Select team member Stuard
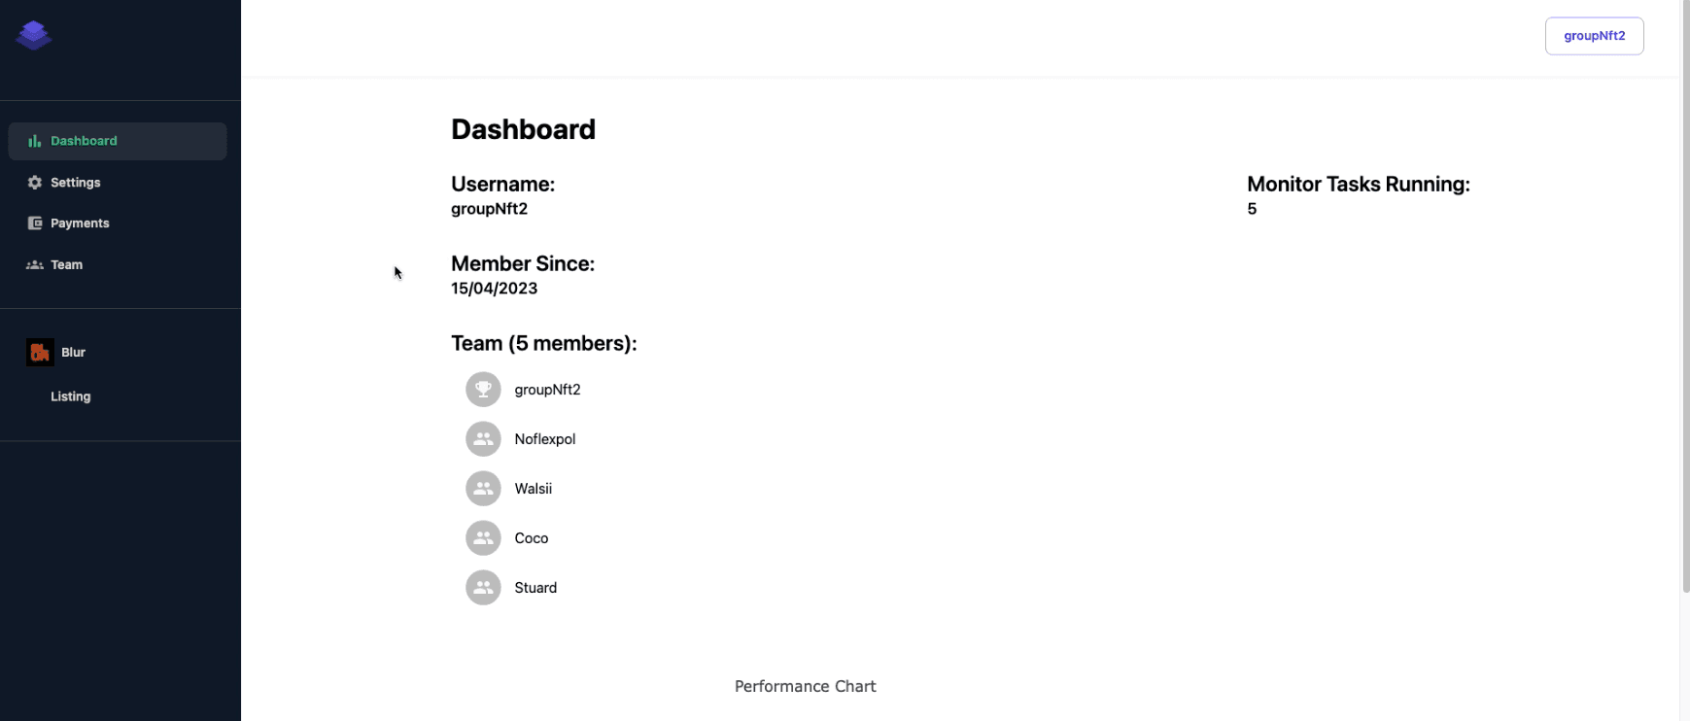 tap(535, 588)
